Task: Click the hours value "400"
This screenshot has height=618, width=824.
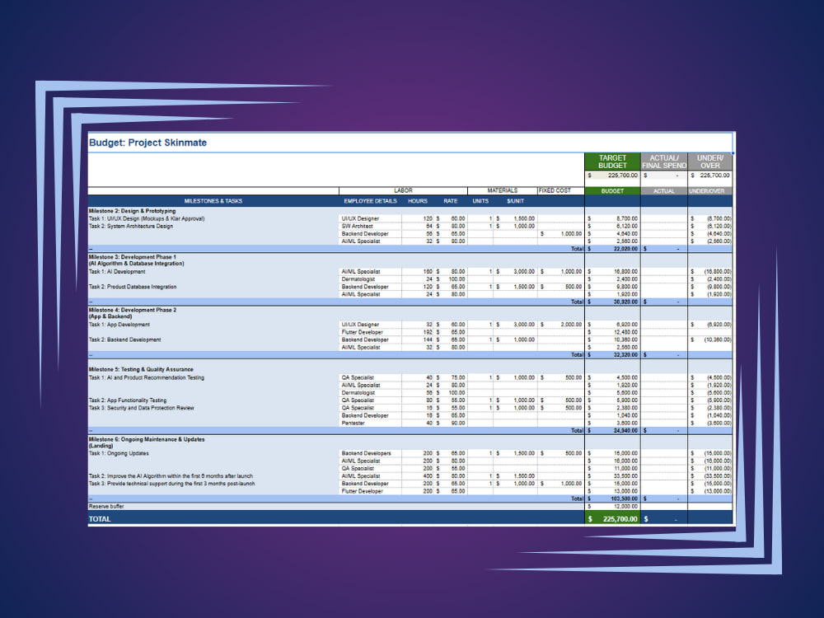Action: [427, 476]
